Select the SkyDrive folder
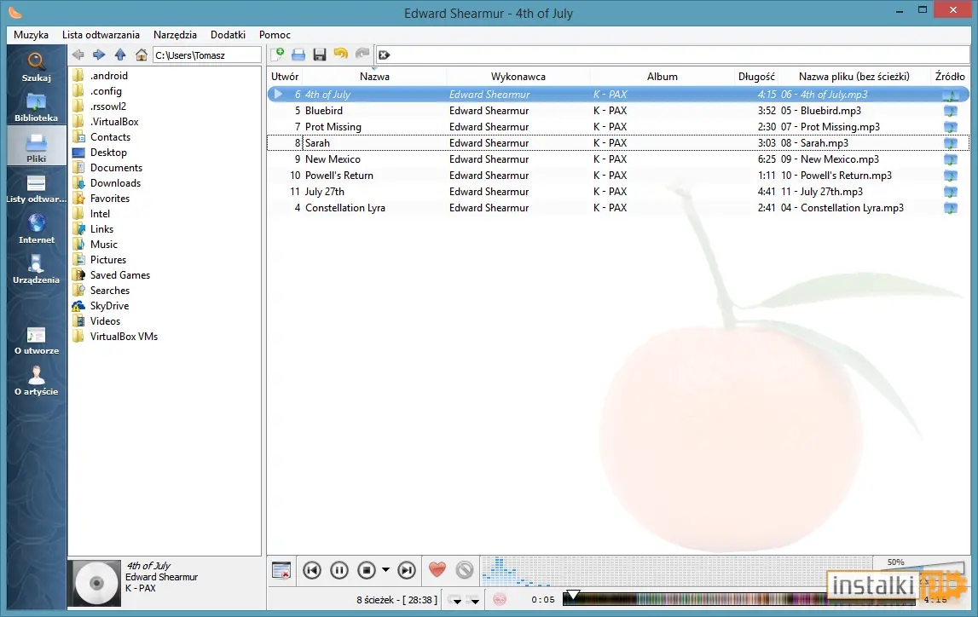Screen dimensions: 978x617 click(x=110, y=305)
